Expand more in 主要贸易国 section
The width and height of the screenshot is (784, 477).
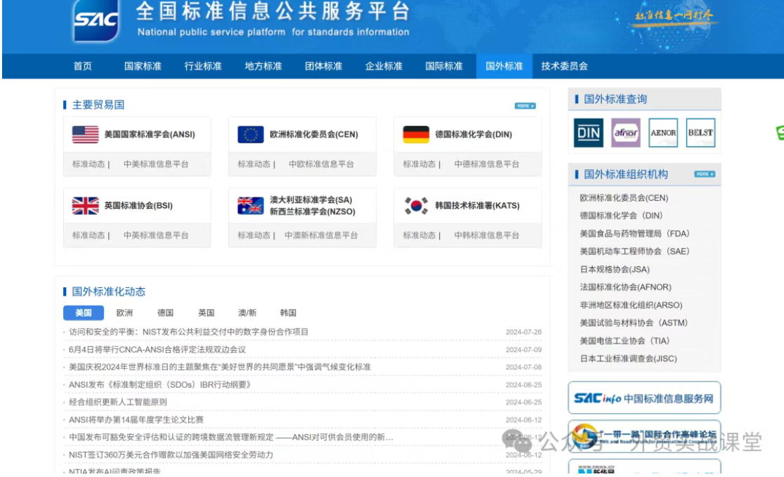point(525,106)
